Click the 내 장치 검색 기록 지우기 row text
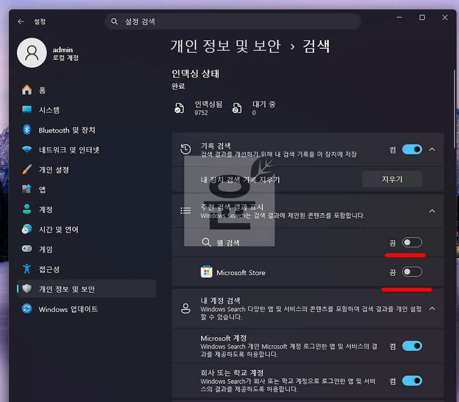The height and width of the screenshot is (402, 459). 240,179
